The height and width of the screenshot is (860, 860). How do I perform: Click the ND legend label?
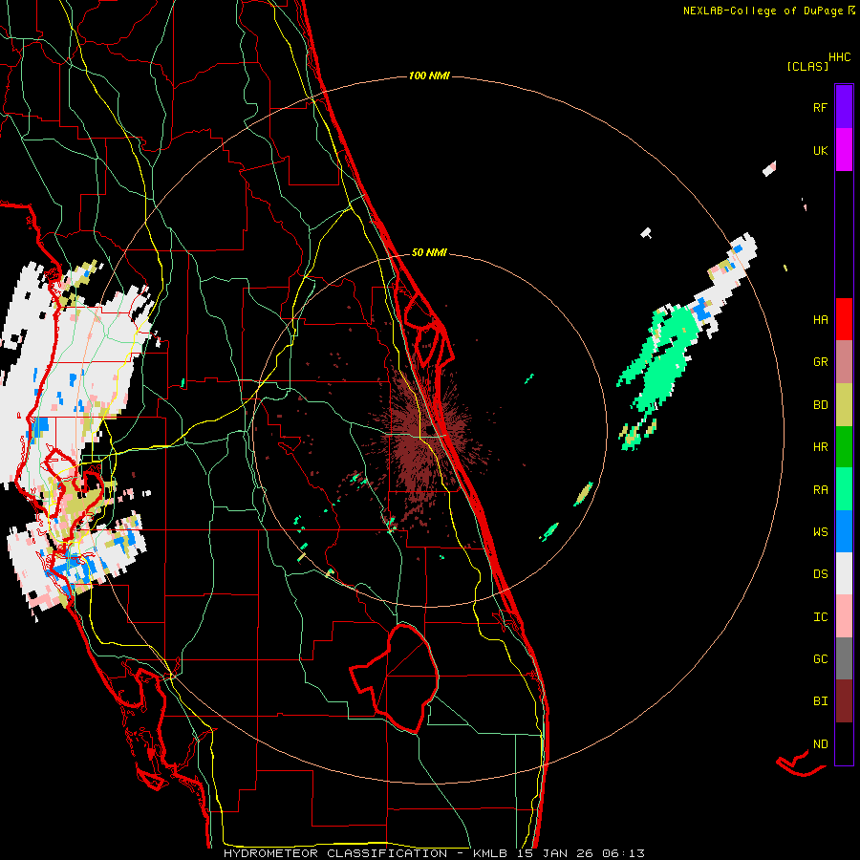point(820,744)
